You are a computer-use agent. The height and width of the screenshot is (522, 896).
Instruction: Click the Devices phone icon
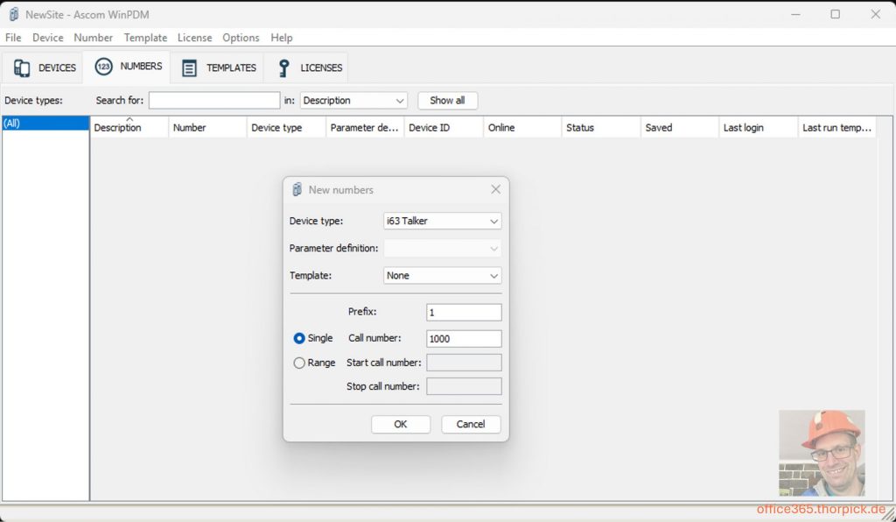22,68
